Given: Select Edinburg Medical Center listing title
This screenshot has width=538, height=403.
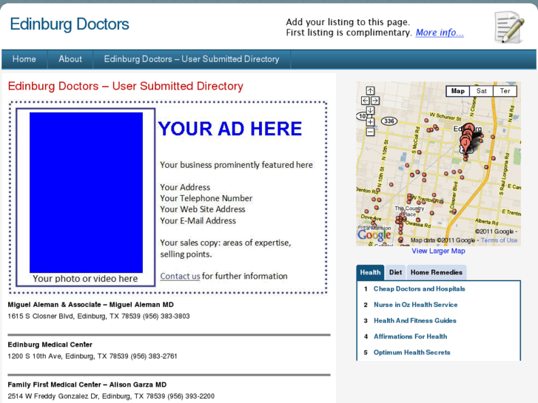Looking at the screenshot, I should 50,345.
